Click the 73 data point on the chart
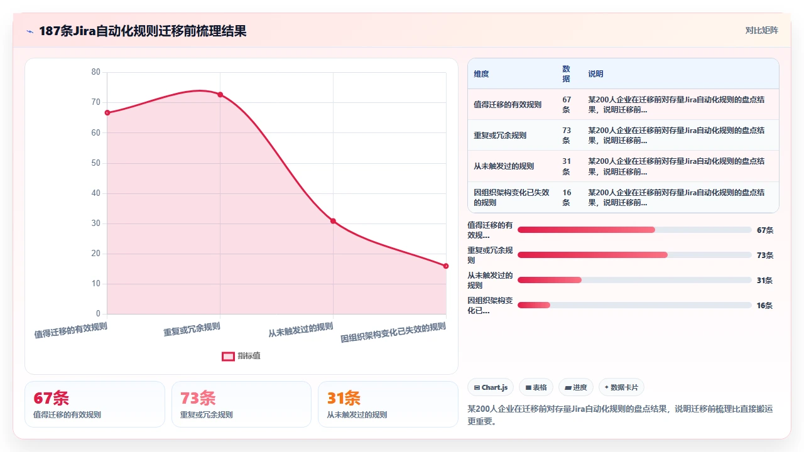Screen dimensions: 804x452 220,95
